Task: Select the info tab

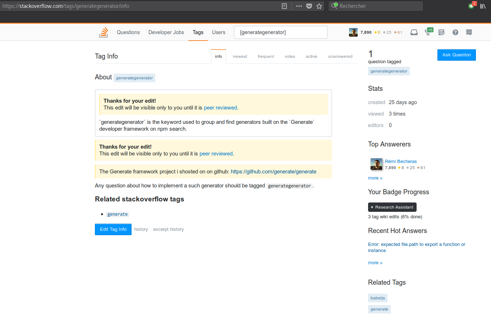Action: [x=219, y=56]
